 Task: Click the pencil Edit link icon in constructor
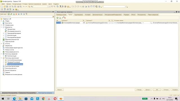click(62, 18)
